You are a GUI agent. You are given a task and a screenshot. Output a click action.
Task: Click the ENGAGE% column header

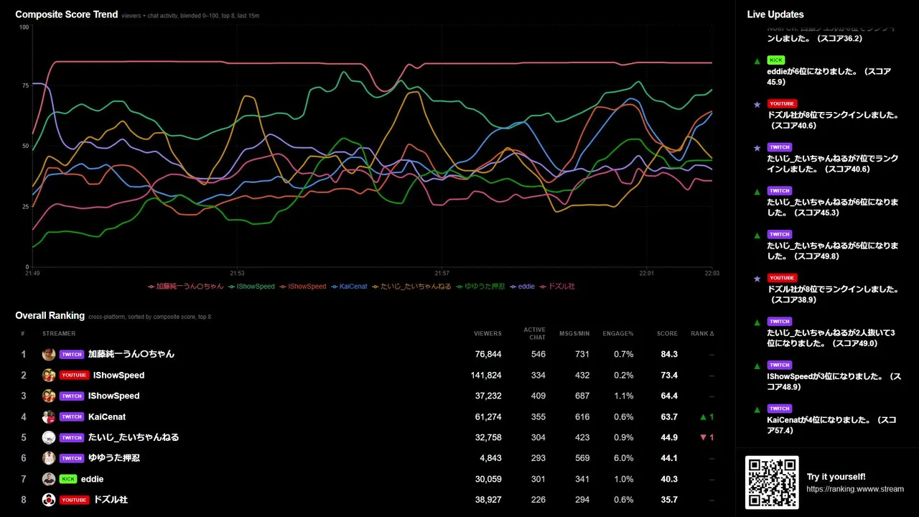pos(618,334)
